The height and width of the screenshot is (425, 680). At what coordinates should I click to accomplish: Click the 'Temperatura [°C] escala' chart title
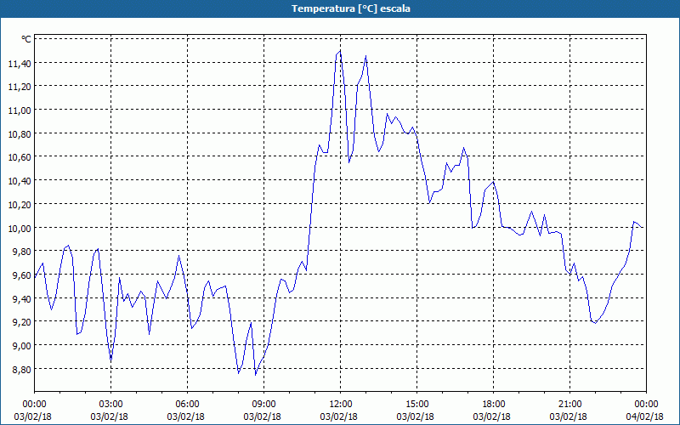[351, 8]
